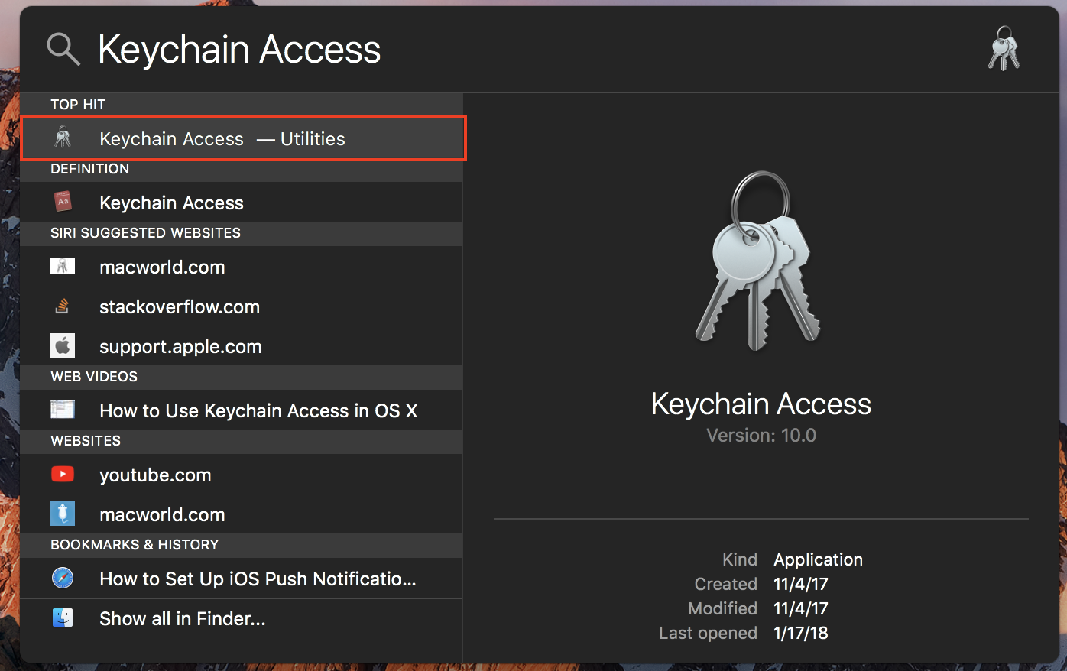Click the Stack Overflow site icon
This screenshot has height=671, width=1067.
pos(63,306)
